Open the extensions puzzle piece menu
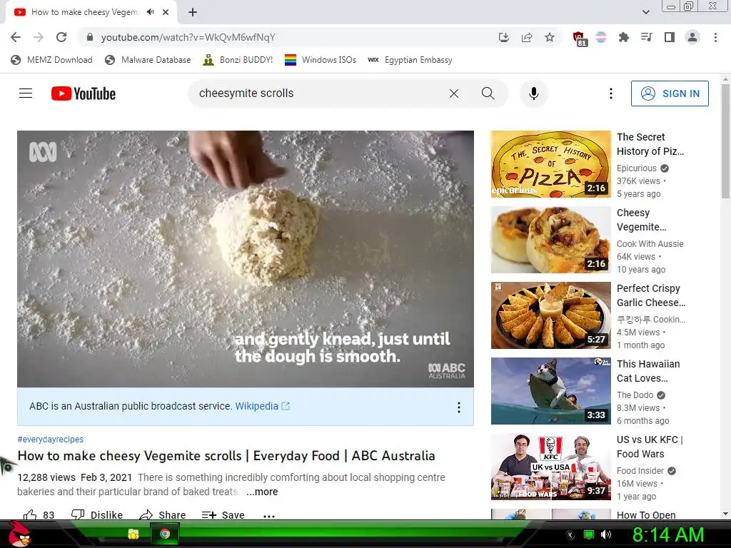Screen dimensions: 731x548 (623, 37)
